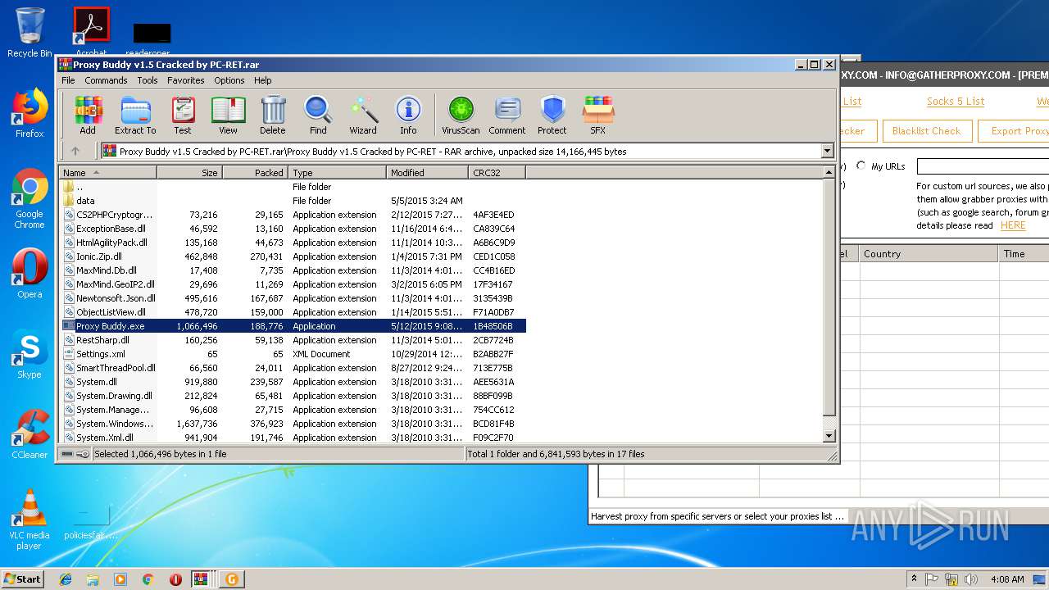Screen dimensions: 1049x590
Task: Select the Ionic.Zip.dll file
Action: coord(292,256)
